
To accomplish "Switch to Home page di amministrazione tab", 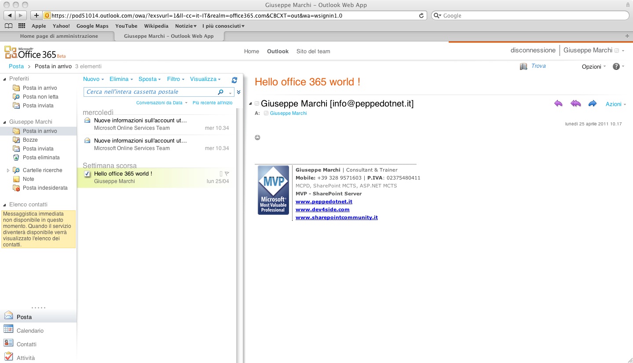I will click(x=59, y=36).
